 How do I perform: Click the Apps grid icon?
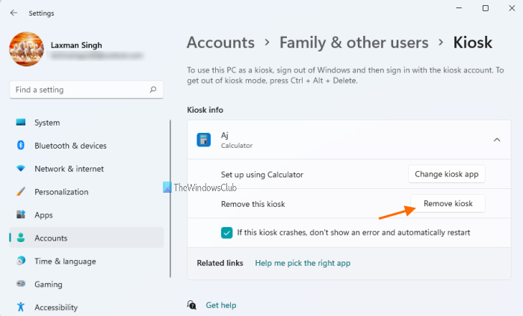[x=21, y=215]
